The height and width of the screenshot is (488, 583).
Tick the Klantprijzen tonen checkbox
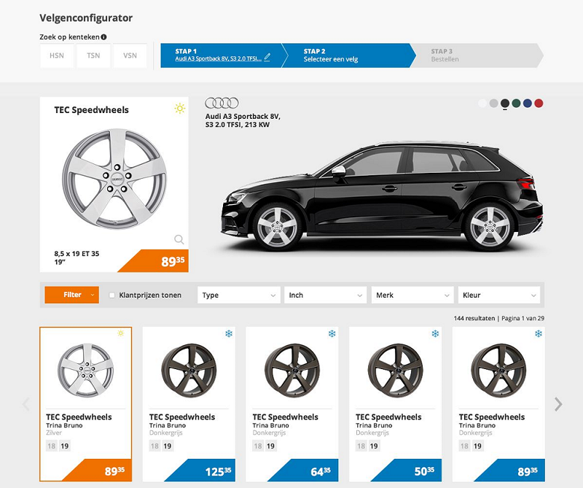point(112,295)
